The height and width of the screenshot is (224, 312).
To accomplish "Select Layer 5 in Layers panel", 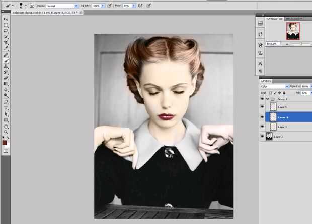I will click(x=289, y=107).
